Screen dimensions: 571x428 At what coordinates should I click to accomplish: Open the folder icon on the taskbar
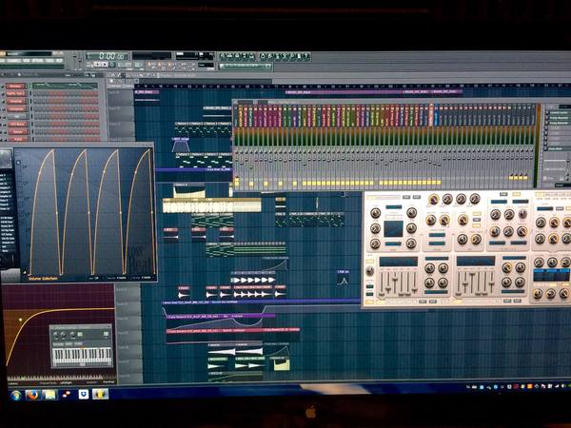pyautogui.click(x=49, y=395)
